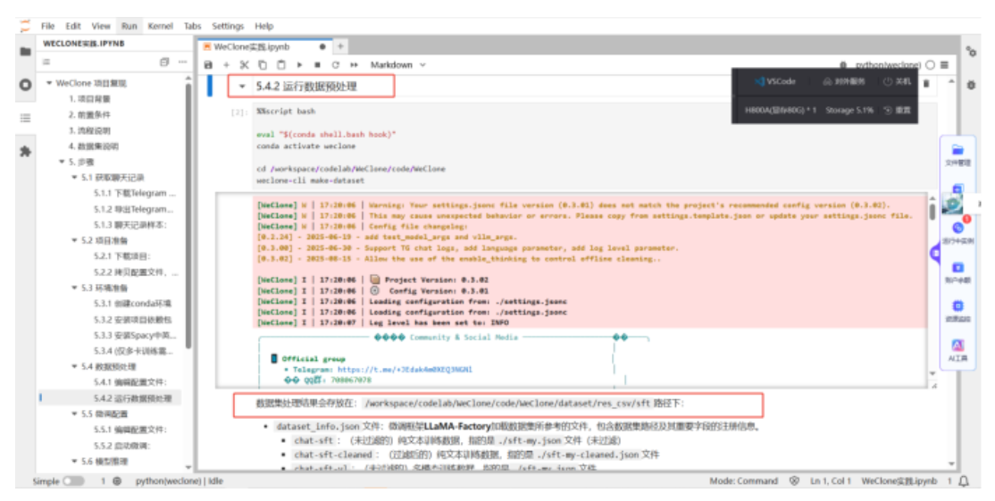Viewport: 995px width, 501px height.
Task: Open the extension manager puzzle icon
Action: [25, 151]
